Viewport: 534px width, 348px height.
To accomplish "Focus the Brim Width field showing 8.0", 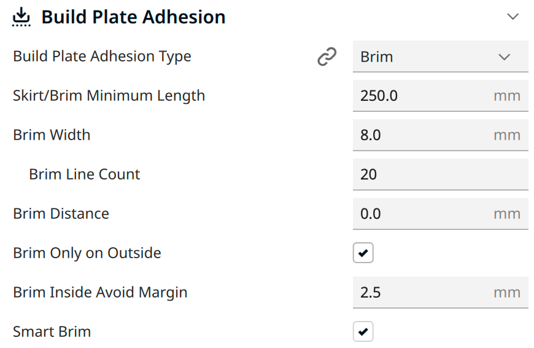I will tap(440, 135).
